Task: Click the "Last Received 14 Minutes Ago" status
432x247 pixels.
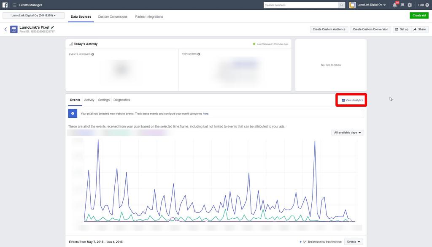Action: 273,44
